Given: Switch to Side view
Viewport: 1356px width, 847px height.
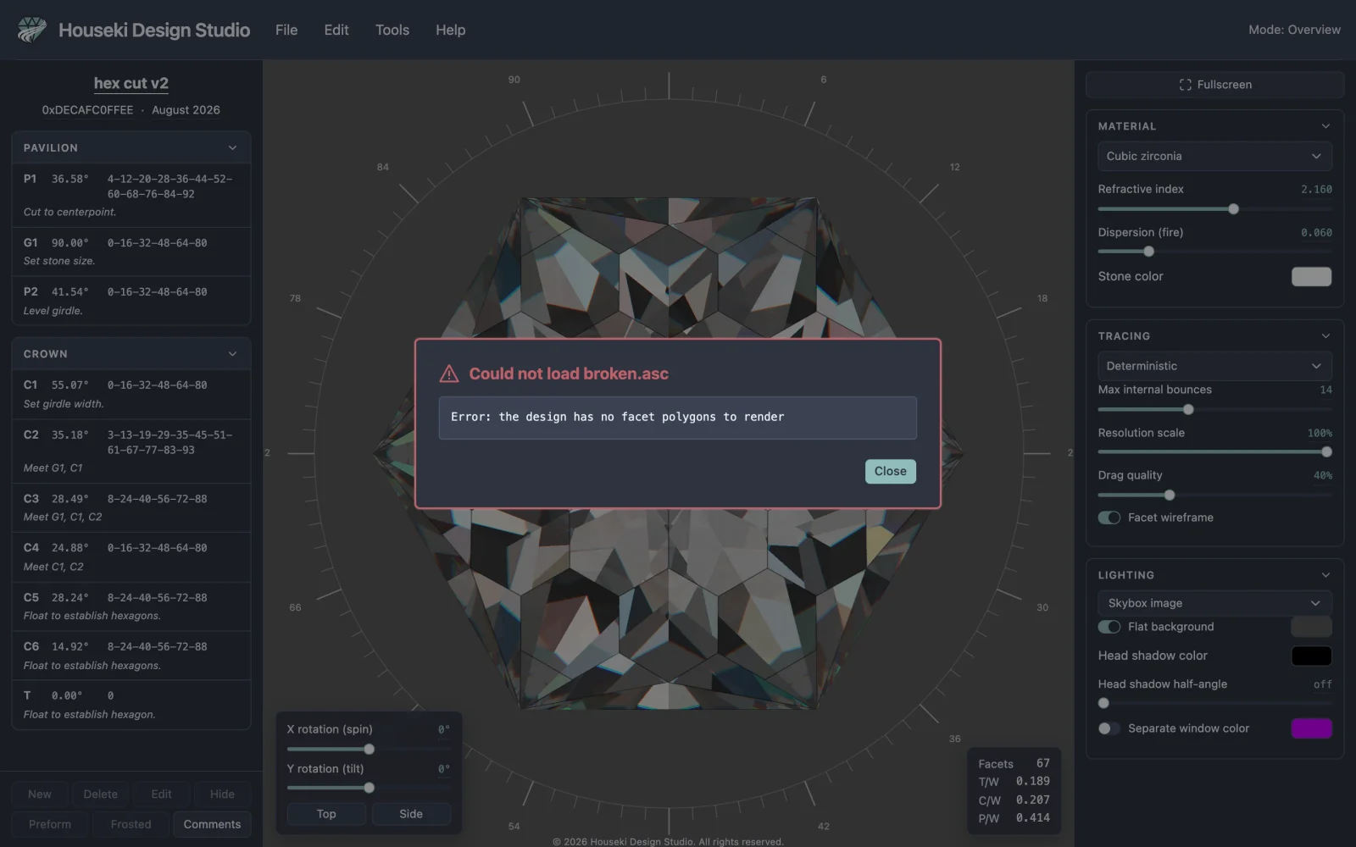Looking at the screenshot, I should 411,814.
